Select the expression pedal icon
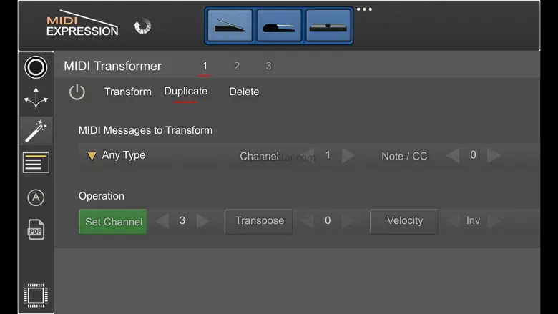This screenshot has width=558, height=314. click(x=230, y=26)
